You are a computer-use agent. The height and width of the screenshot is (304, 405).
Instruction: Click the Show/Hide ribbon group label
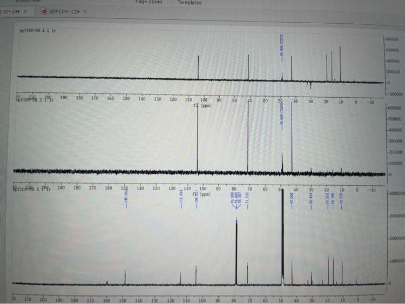[x=28, y=2]
